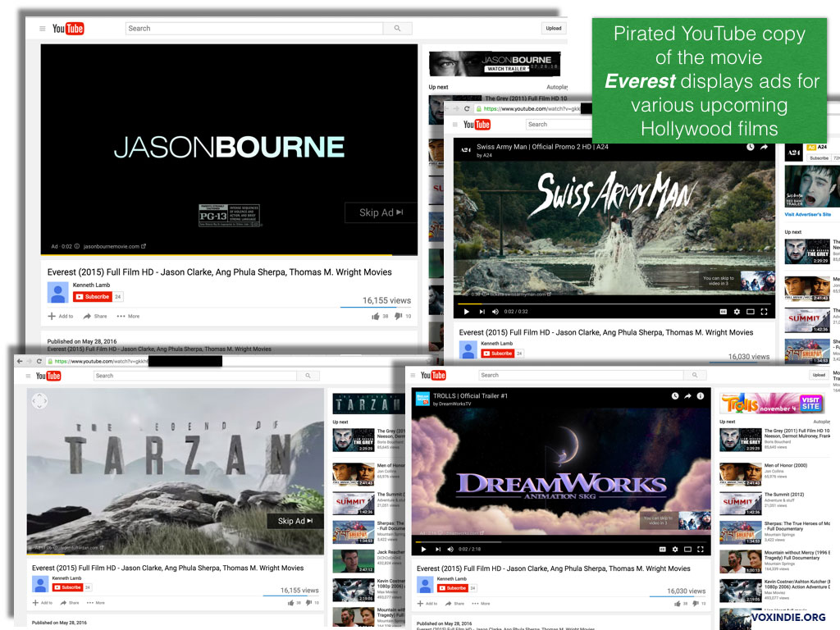Skip the Legend of Tarzan ad
Screen dimensions: 840x630
pos(295,521)
